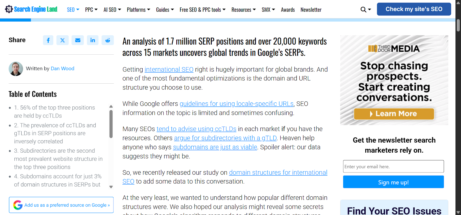Click table of contents scroll down arrow

(x=111, y=187)
